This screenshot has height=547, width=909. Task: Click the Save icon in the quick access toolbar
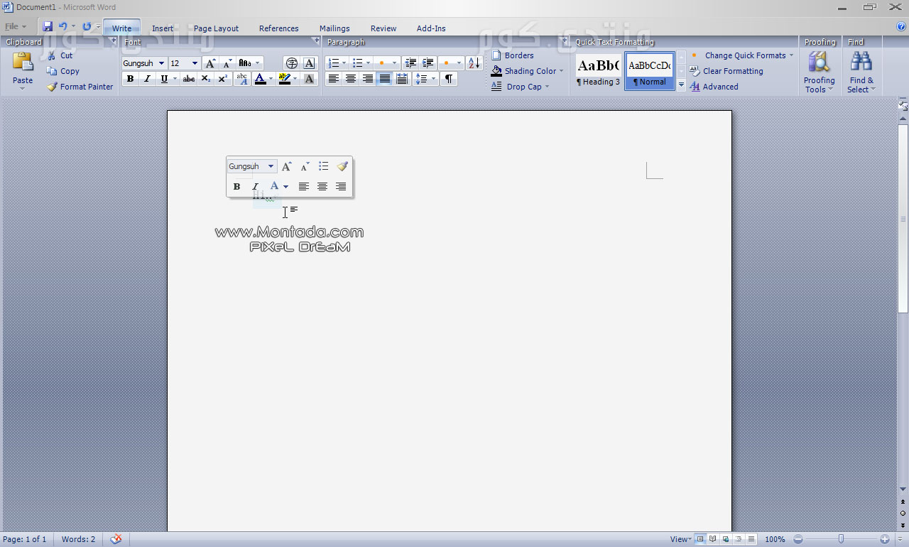48,27
